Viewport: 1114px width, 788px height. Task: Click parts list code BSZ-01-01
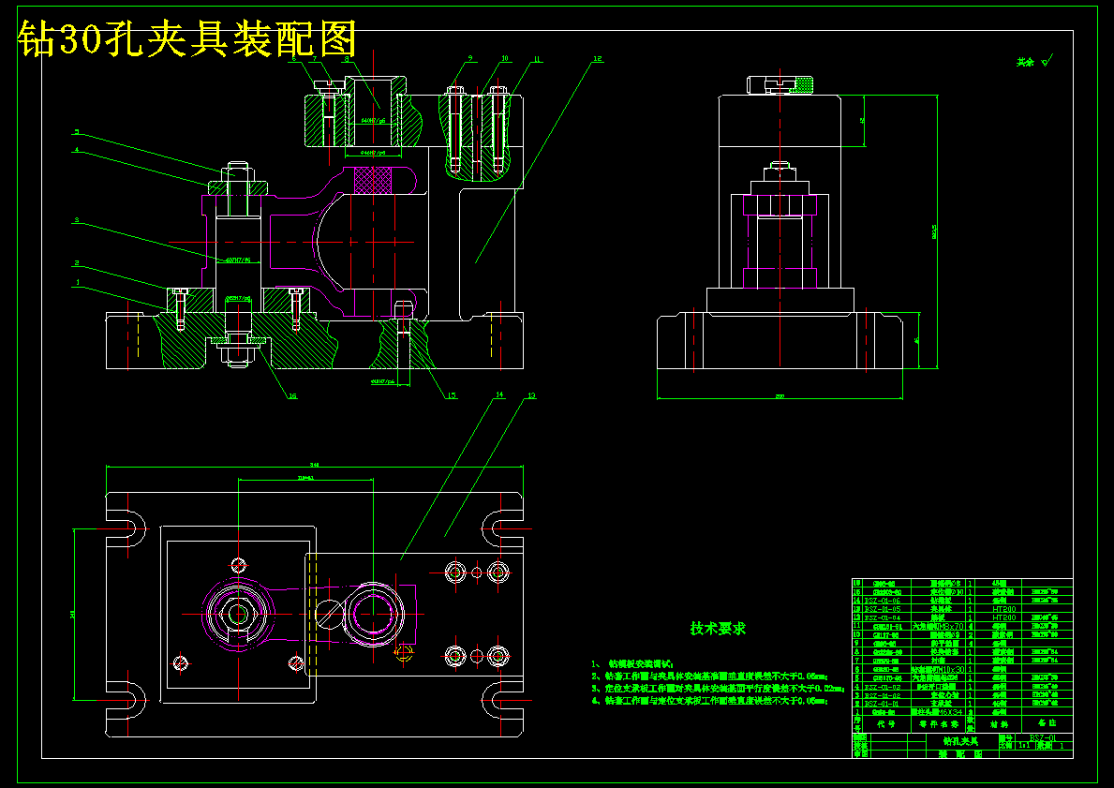(881, 704)
